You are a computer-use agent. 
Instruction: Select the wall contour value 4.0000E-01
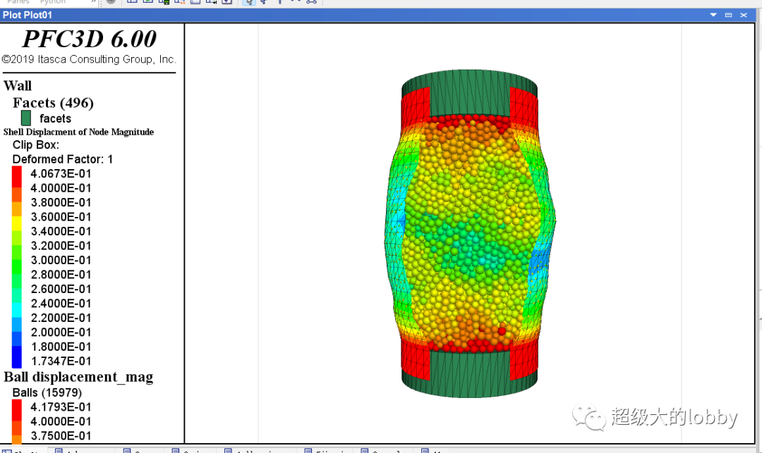click(x=61, y=188)
